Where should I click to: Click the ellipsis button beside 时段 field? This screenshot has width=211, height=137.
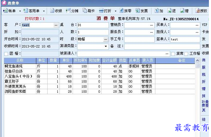[106, 39]
